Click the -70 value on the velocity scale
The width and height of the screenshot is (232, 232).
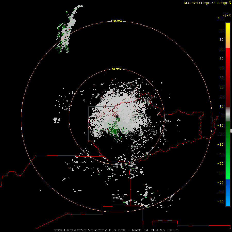pos(220,183)
